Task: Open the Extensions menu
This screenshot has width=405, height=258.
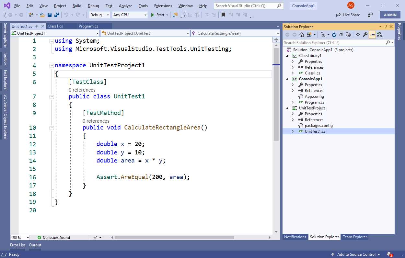Action: [x=163, y=6]
